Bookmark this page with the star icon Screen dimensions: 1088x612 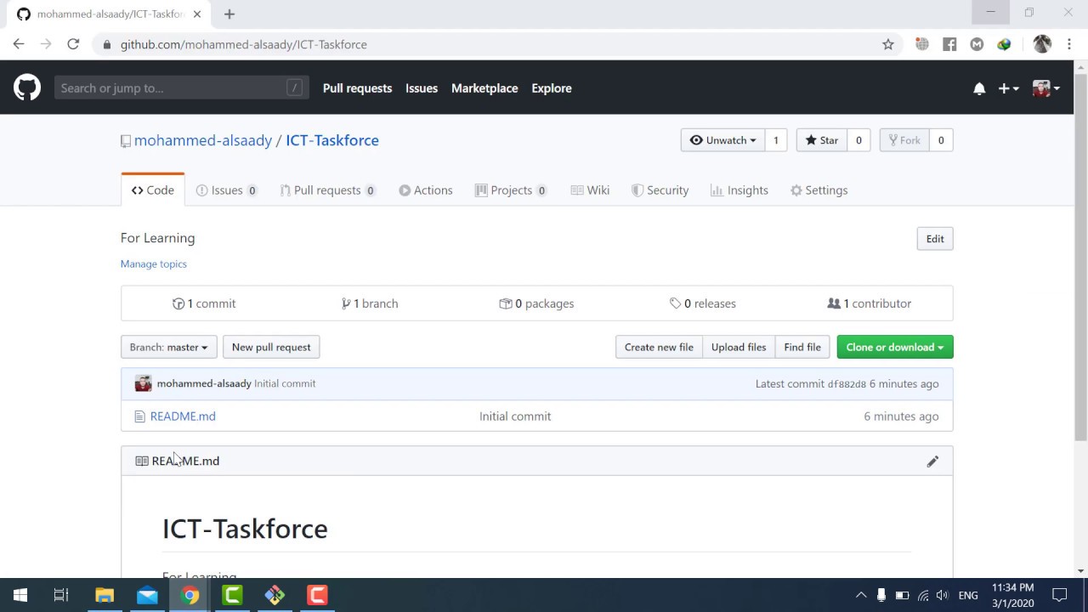pos(888,44)
